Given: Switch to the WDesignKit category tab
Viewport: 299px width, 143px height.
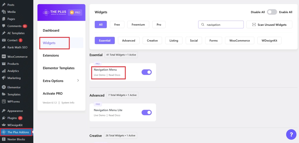Looking at the screenshot, I should pos(269,40).
